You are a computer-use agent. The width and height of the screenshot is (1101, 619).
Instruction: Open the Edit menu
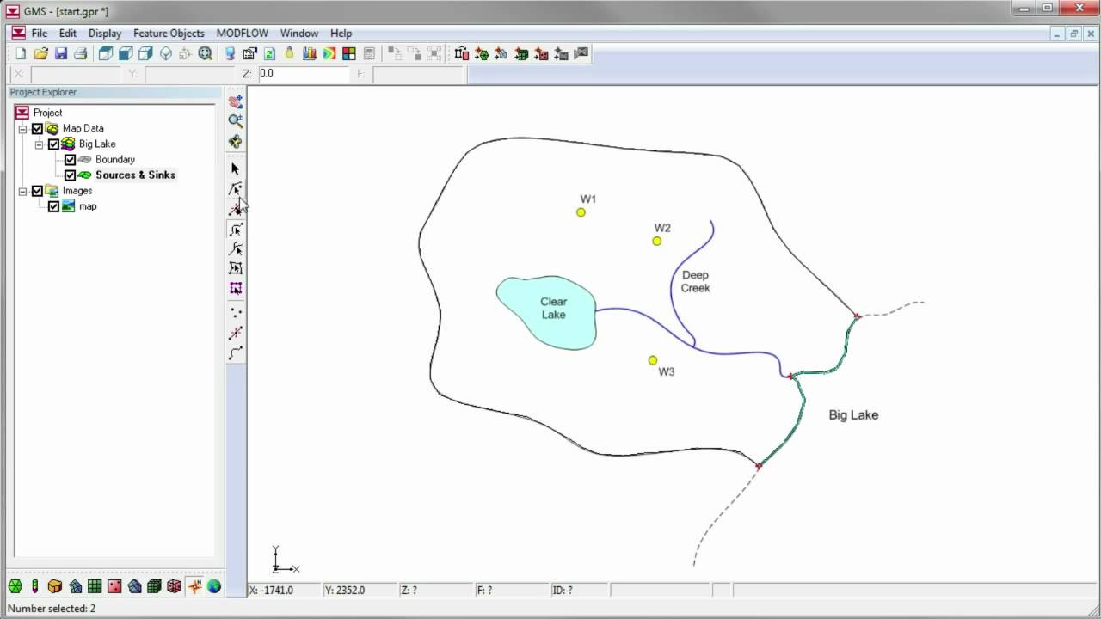(x=68, y=34)
